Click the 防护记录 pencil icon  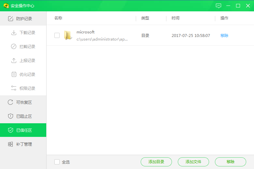point(10,18)
